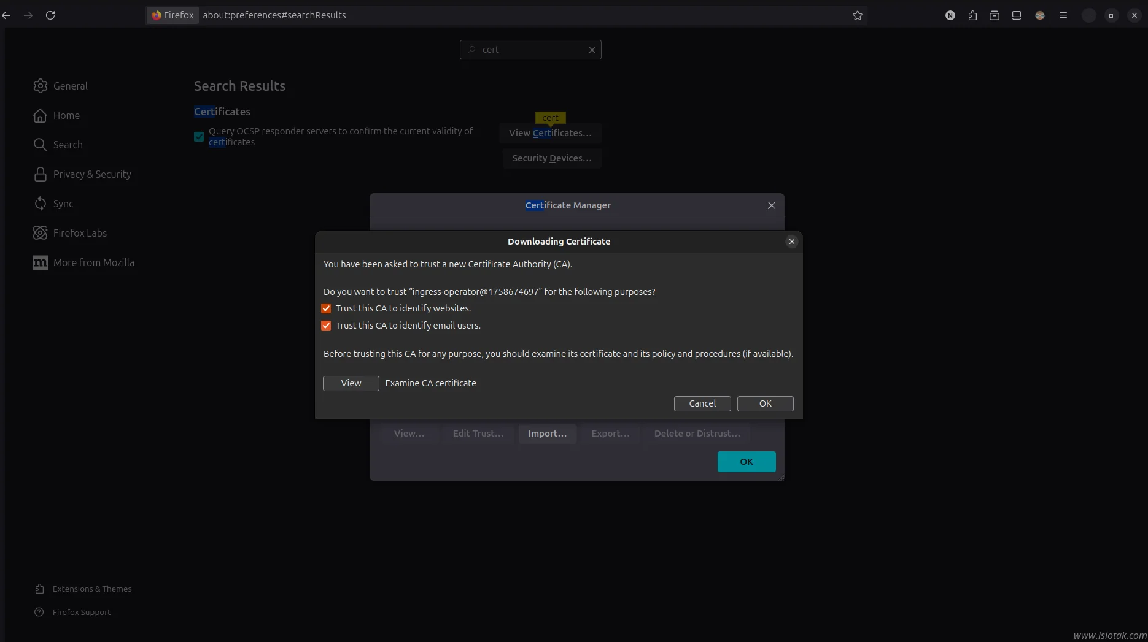Reload the page with the refresh icon
1148x642 pixels.
50,15
